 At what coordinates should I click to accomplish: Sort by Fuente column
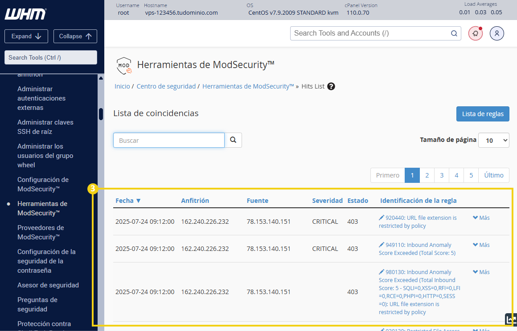click(258, 201)
